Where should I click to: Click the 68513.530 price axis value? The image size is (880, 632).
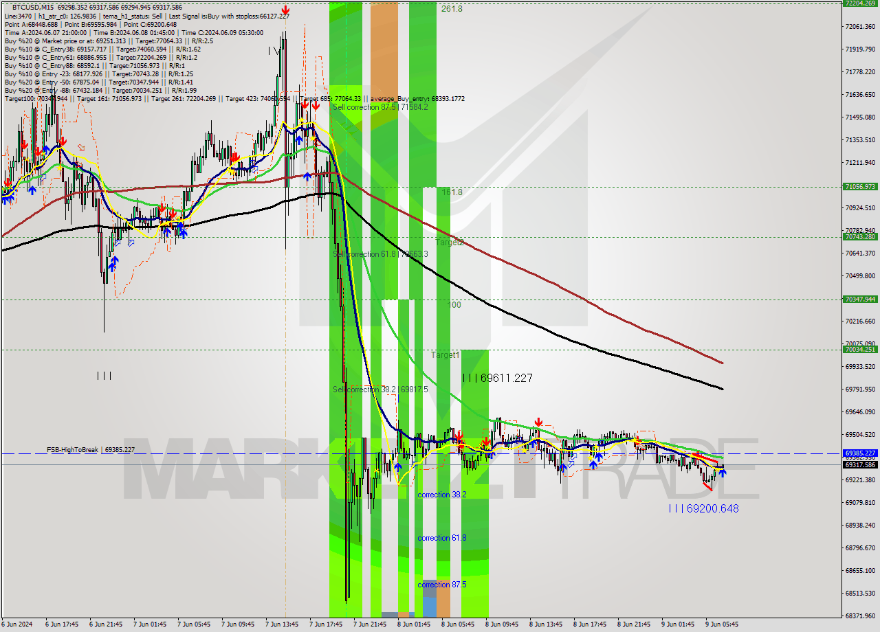pos(861,594)
